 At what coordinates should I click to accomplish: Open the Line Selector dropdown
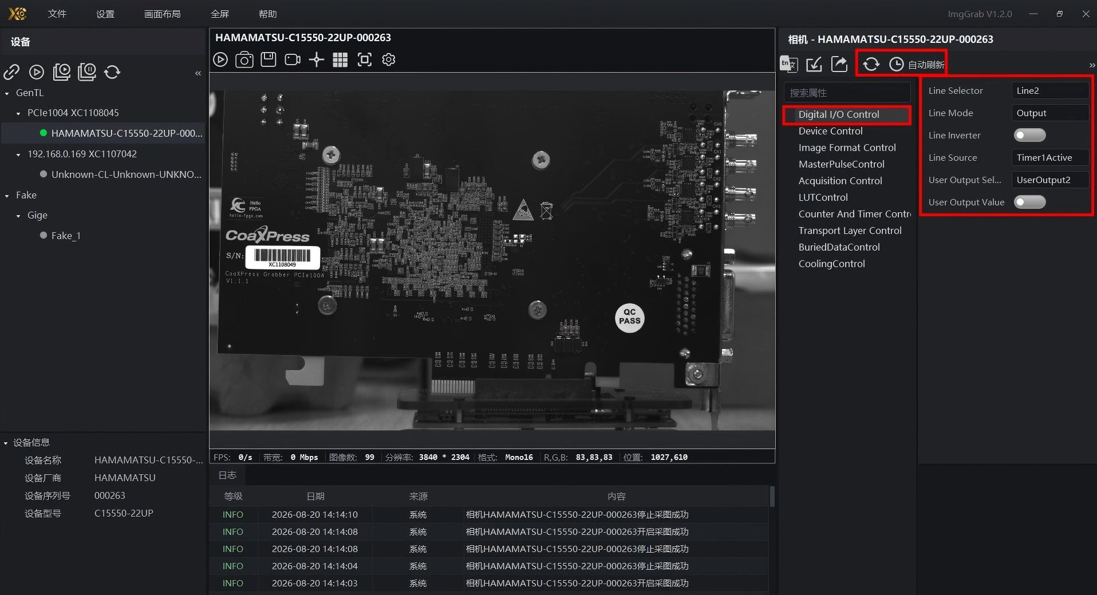point(1050,90)
